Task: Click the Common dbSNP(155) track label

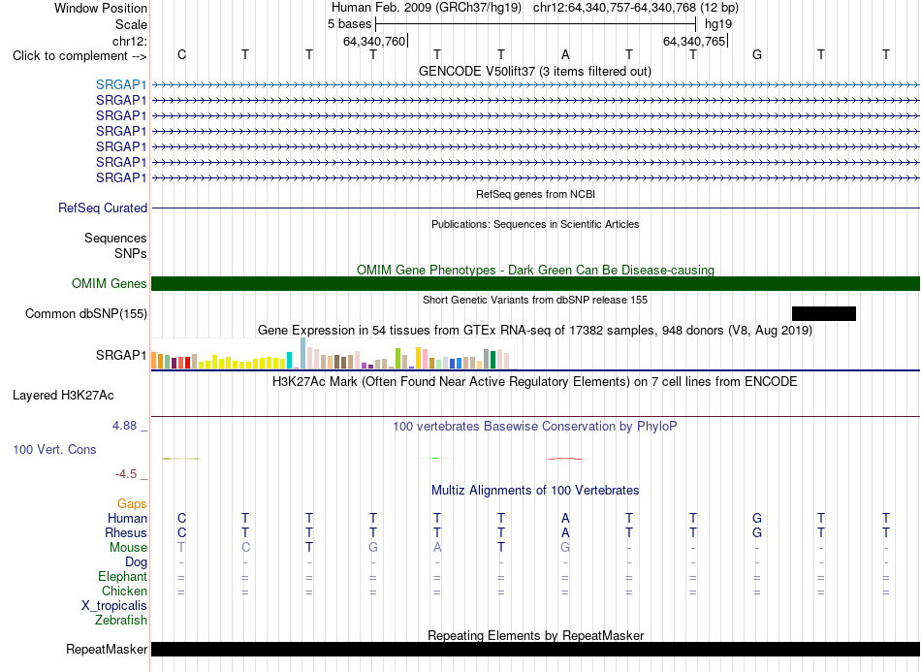Action: click(86, 313)
